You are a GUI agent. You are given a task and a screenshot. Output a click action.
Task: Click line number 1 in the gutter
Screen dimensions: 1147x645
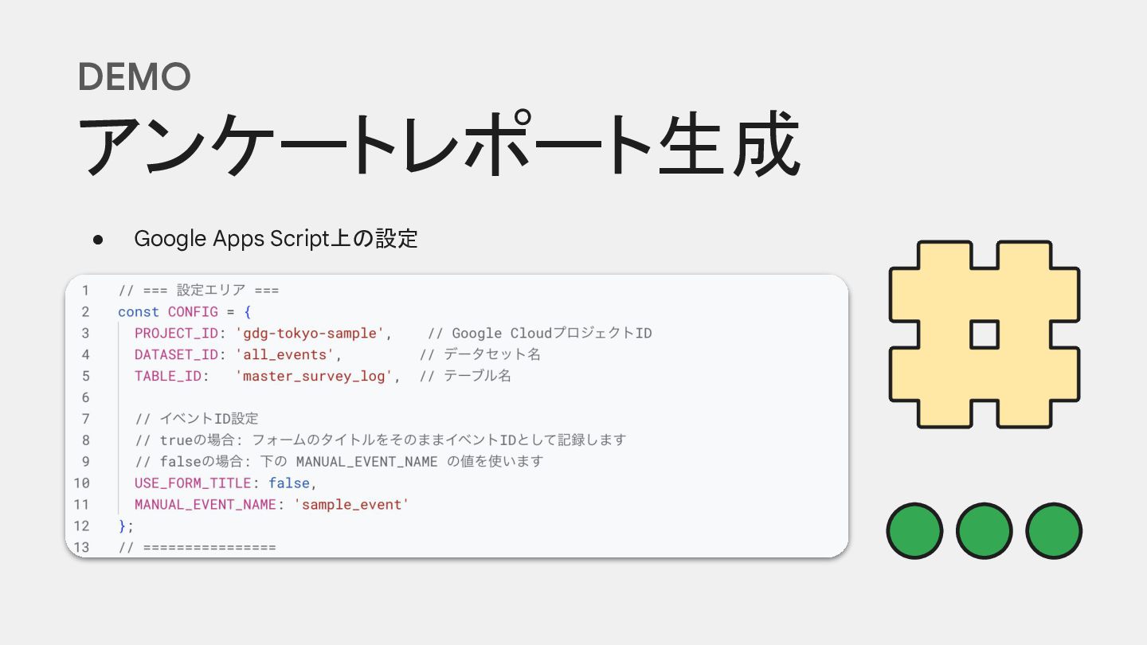tap(85, 291)
